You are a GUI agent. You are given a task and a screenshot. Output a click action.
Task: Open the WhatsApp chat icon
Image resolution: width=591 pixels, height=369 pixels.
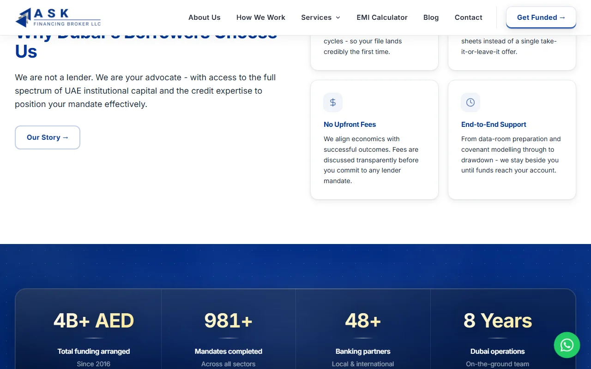click(x=567, y=345)
